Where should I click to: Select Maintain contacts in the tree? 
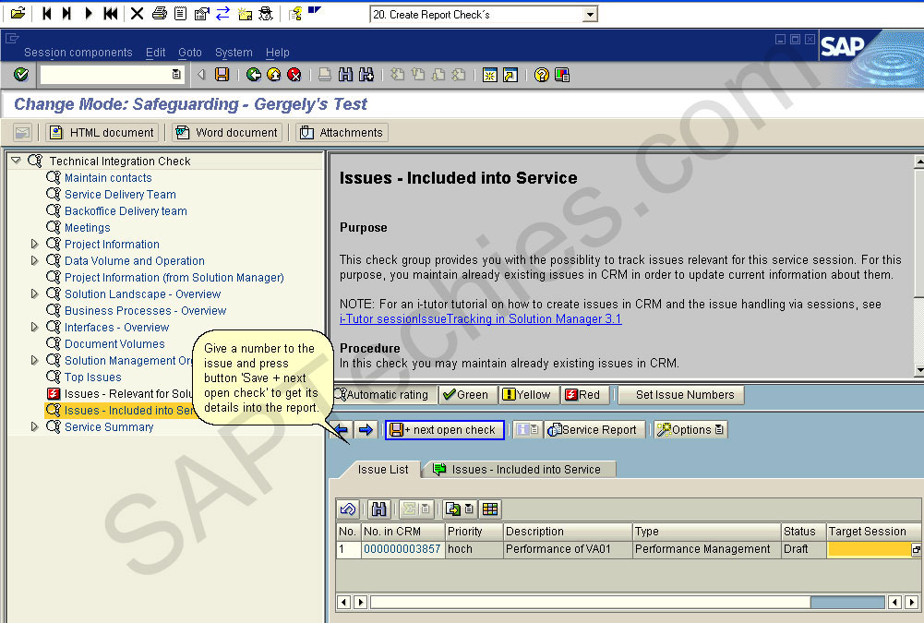[108, 178]
